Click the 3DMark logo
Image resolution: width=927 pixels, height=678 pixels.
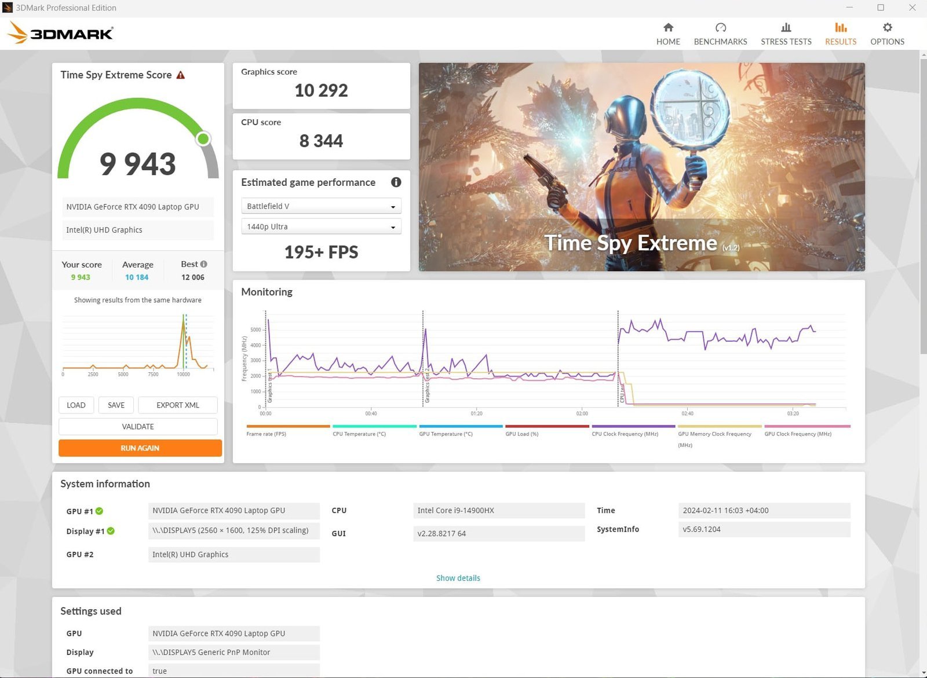[60, 33]
